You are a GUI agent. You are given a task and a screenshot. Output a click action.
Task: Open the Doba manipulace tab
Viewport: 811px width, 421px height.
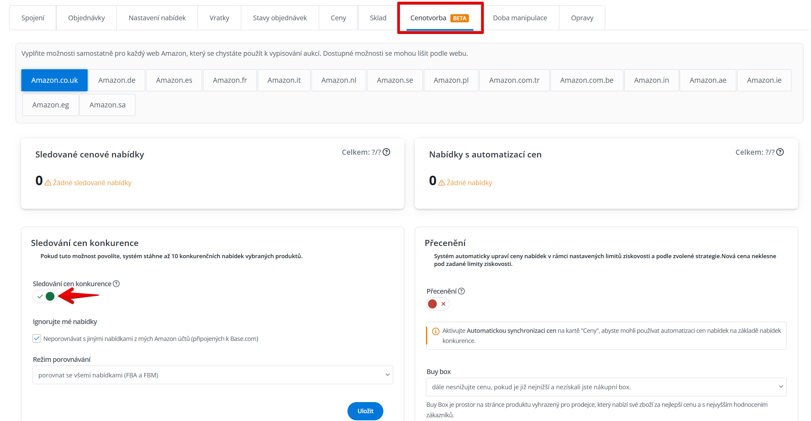tap(520, 18)
